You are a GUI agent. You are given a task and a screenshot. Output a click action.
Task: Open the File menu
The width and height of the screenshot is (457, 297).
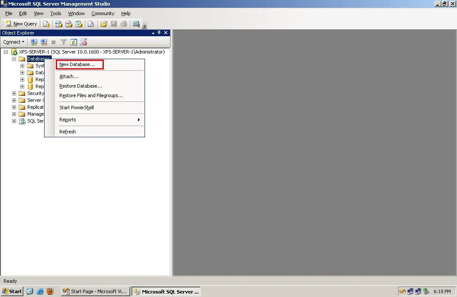[9, 13]
